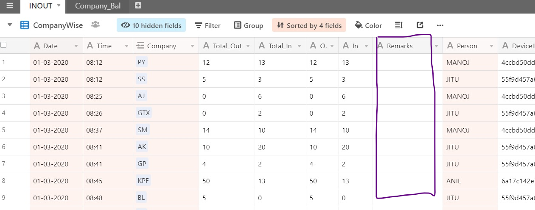Open the hamburger menu of all tables
Viewport: 535px width, 210px height.
[9, 6]
